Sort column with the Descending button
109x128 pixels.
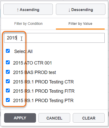click(x=81, y=9)
